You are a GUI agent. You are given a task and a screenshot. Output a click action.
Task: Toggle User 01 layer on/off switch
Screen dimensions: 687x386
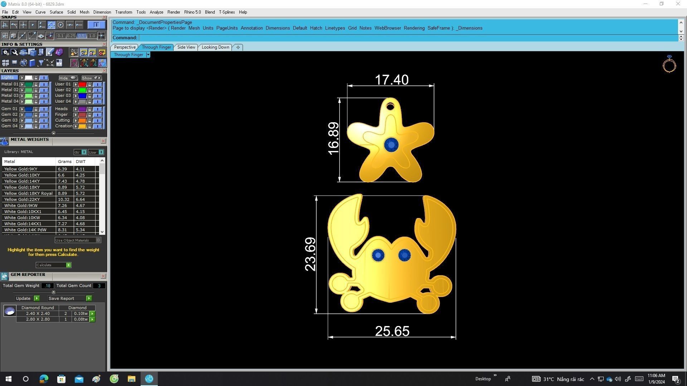(x=97, y=84)
